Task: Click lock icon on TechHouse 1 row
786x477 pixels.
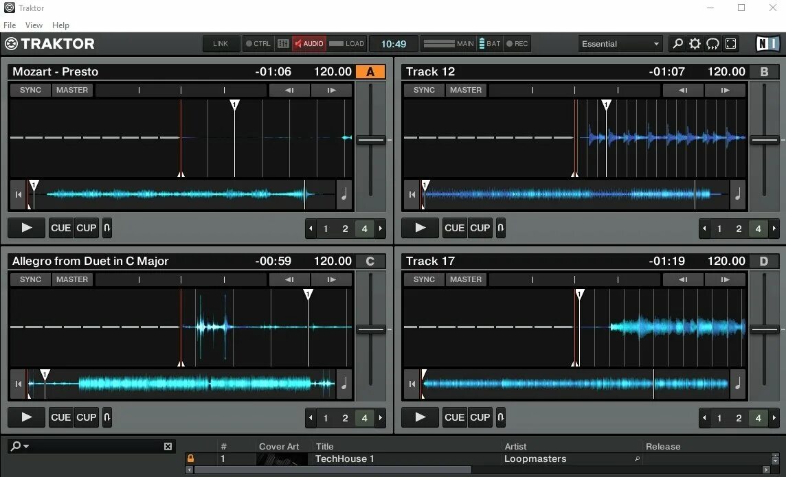Action: pyautogui.click(x=190, y=458)
